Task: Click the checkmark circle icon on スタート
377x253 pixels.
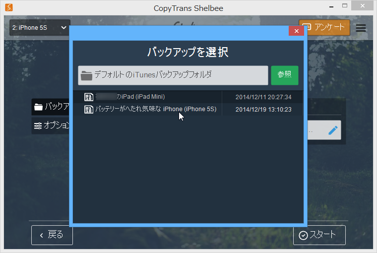Action: 303,235
